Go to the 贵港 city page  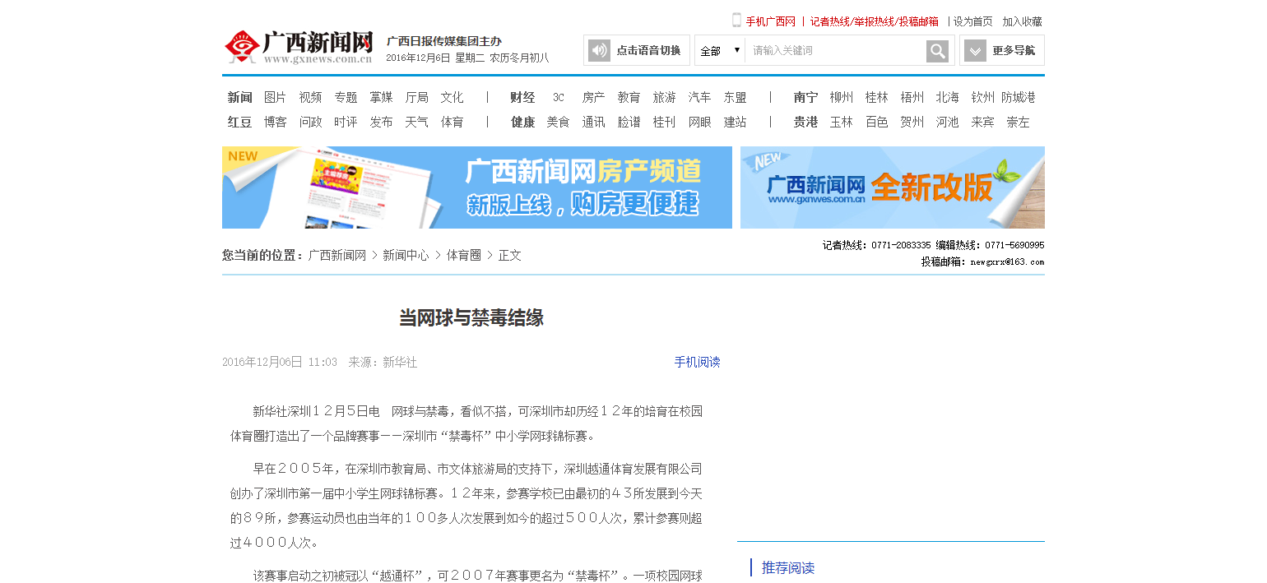806,122
